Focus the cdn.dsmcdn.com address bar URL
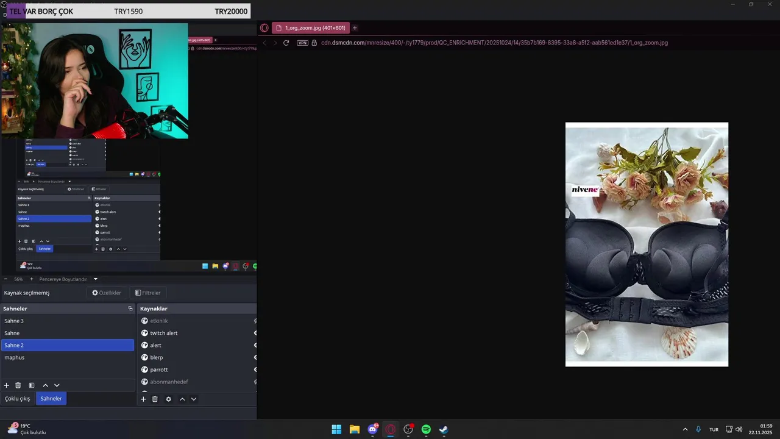Screen dimensions: 780x439 (494, 43)
